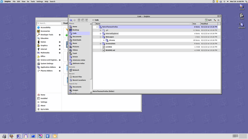Click the Search field in Discover
Screen dimensions: 248x139
click(x=49, y=23)
